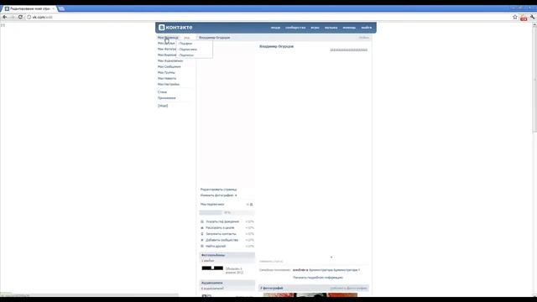Bookmark page with the star icon

pyautogui.click(x=514, y=17)
